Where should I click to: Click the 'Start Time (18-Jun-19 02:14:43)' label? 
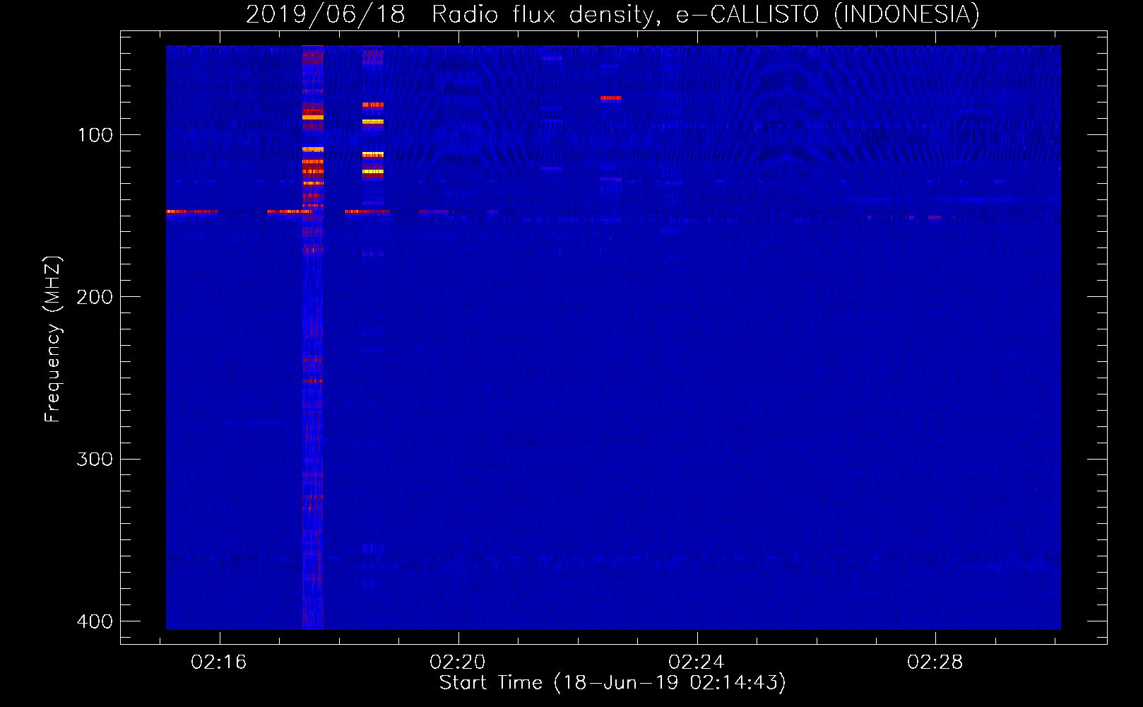(x=612, y=683)
